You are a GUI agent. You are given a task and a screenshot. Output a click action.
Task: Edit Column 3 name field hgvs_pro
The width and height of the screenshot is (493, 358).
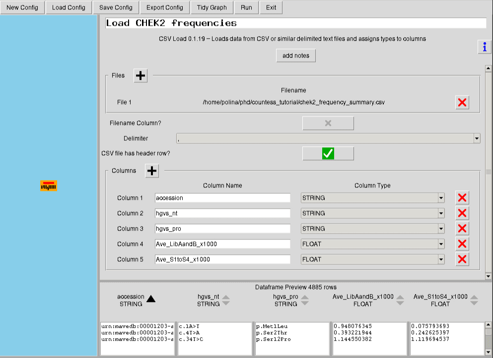(x=222, y=229)
